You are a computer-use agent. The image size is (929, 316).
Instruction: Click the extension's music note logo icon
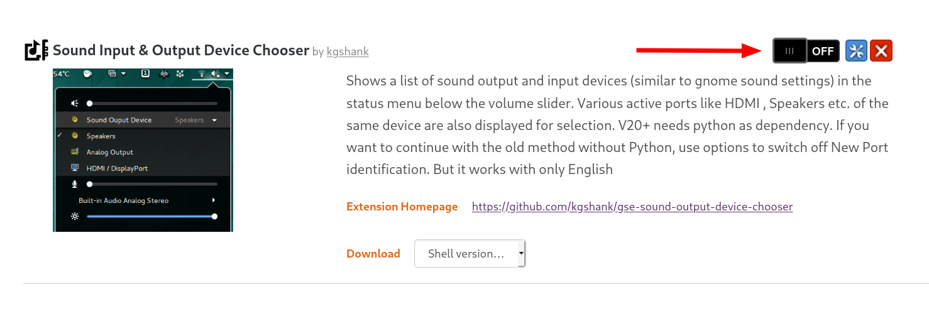(x=36, y=50)
